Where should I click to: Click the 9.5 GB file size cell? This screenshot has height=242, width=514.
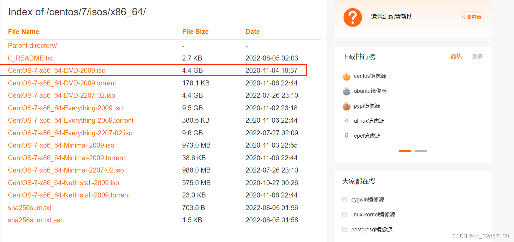[x=193, y=108]
